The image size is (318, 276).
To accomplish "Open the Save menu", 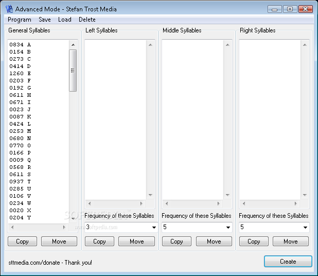I will pos(45,20).
